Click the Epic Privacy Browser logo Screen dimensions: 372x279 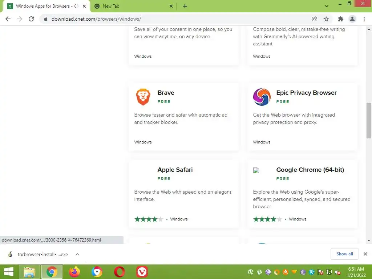click(x=262, y=97)
